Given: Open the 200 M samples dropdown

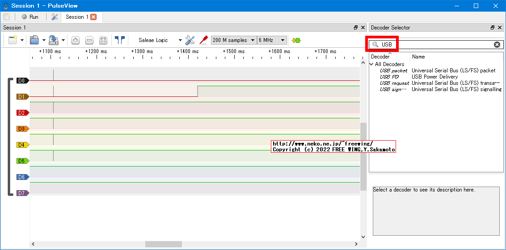Looking at the screenshot, I should 234,40.
